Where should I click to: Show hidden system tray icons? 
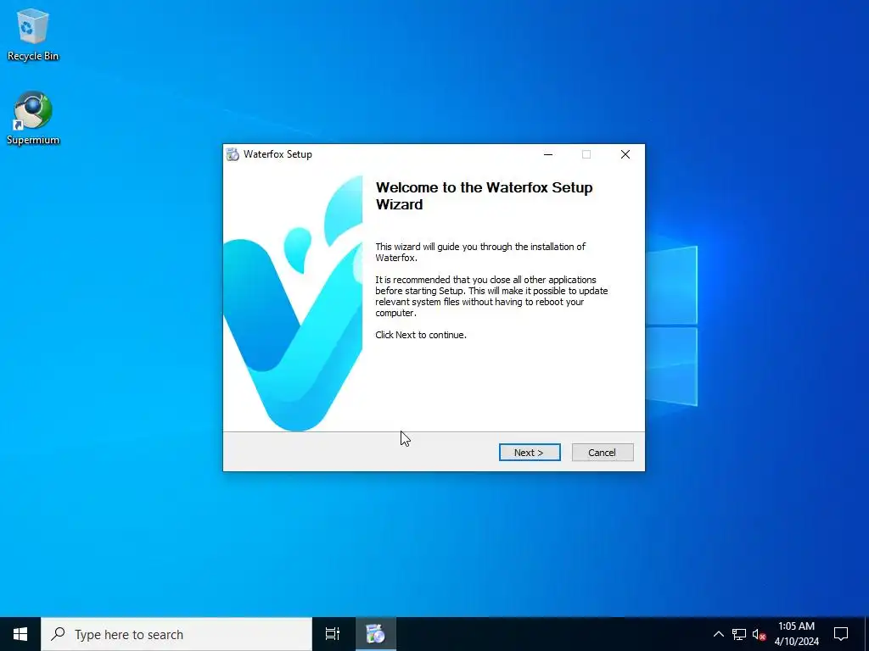coord(718,634)
